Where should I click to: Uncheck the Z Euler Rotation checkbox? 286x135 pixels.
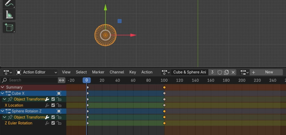(53, 123)
